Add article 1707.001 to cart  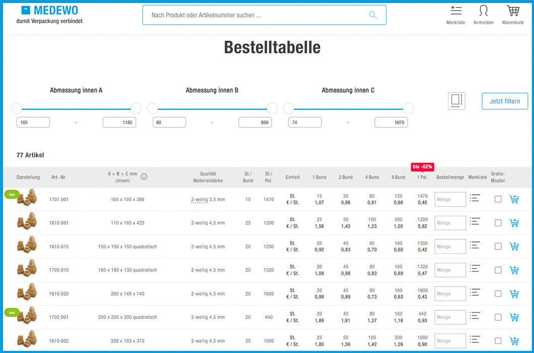click(514, 199)
